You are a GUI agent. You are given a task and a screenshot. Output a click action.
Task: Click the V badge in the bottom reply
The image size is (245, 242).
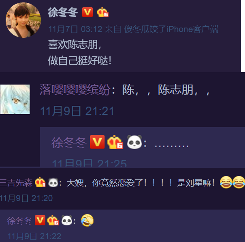(x=40, y=220)
